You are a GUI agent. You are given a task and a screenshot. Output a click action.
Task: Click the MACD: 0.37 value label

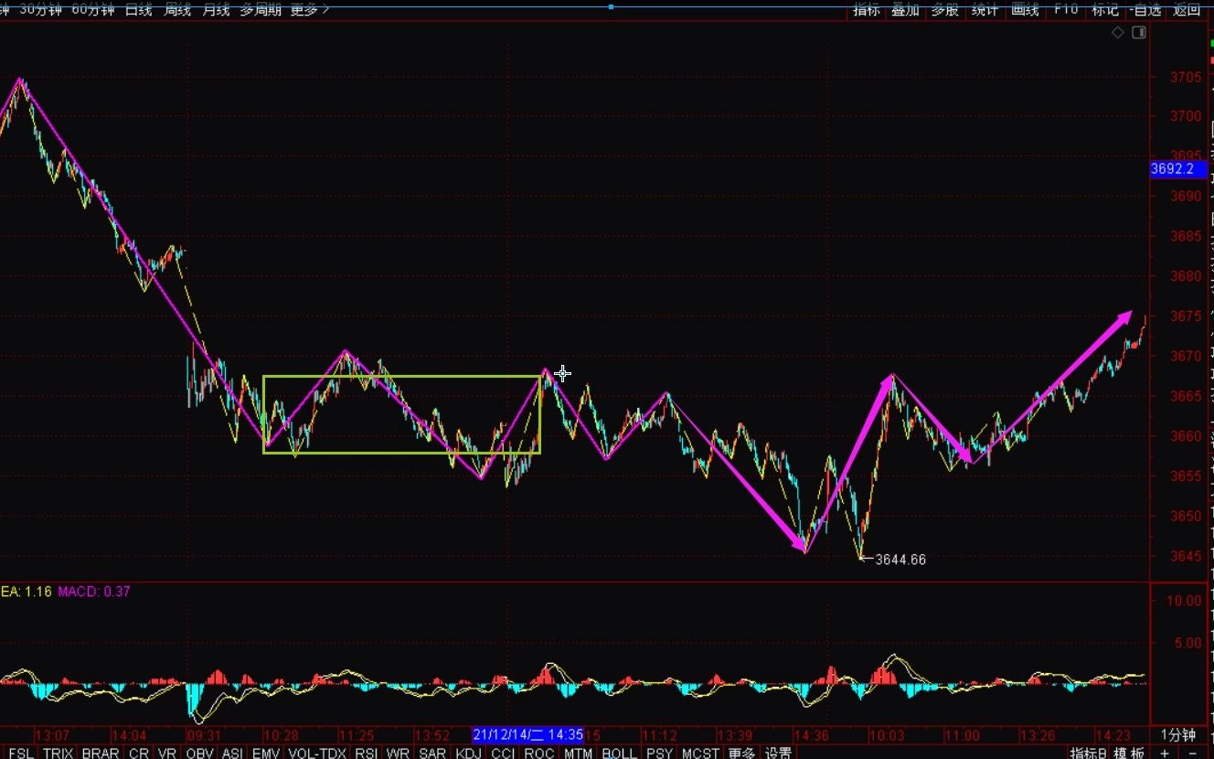[94, 592]
